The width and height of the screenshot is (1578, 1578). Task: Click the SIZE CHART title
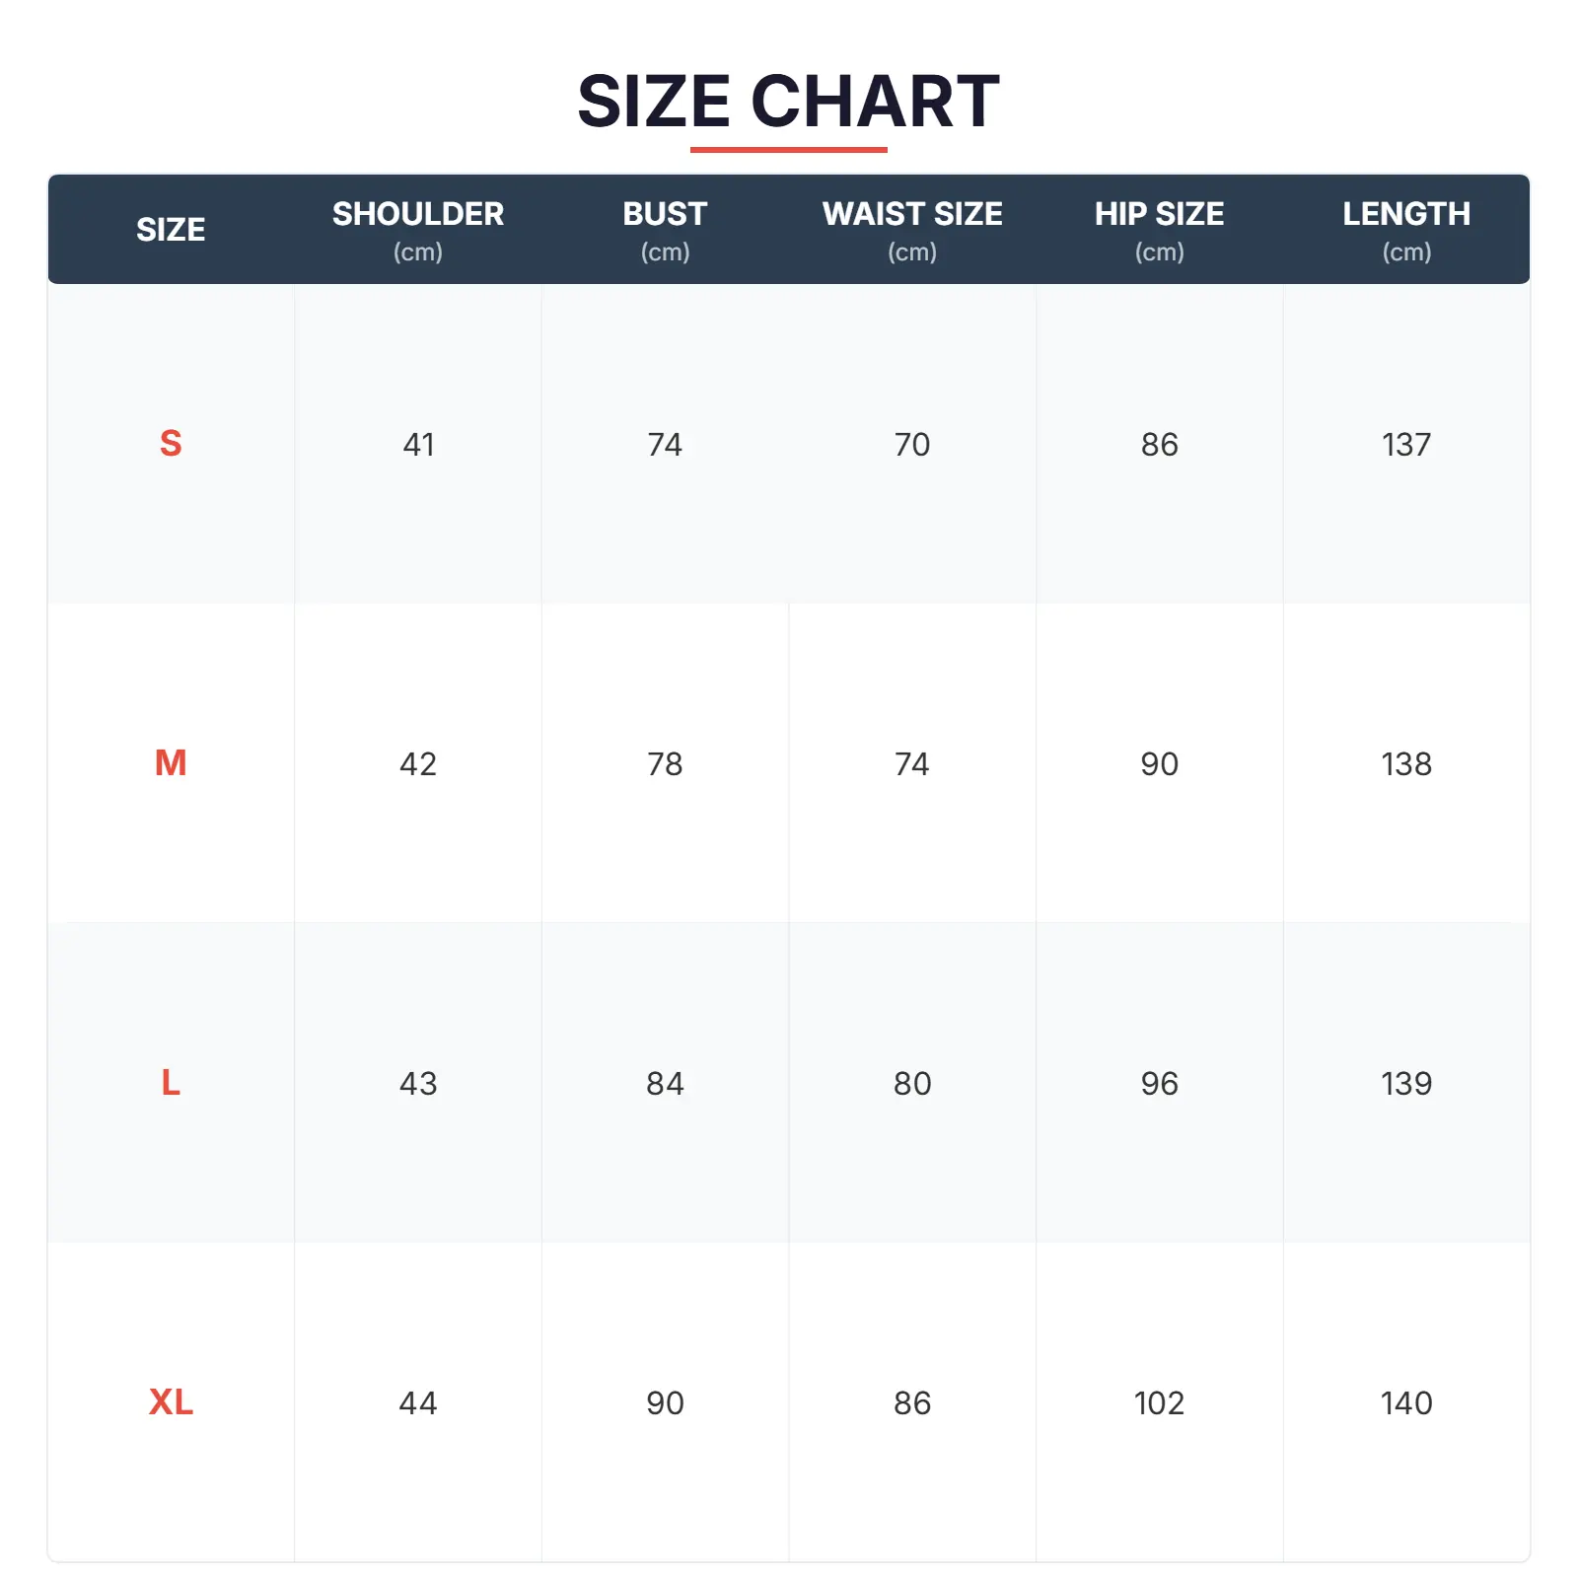(x=788, y=102)
